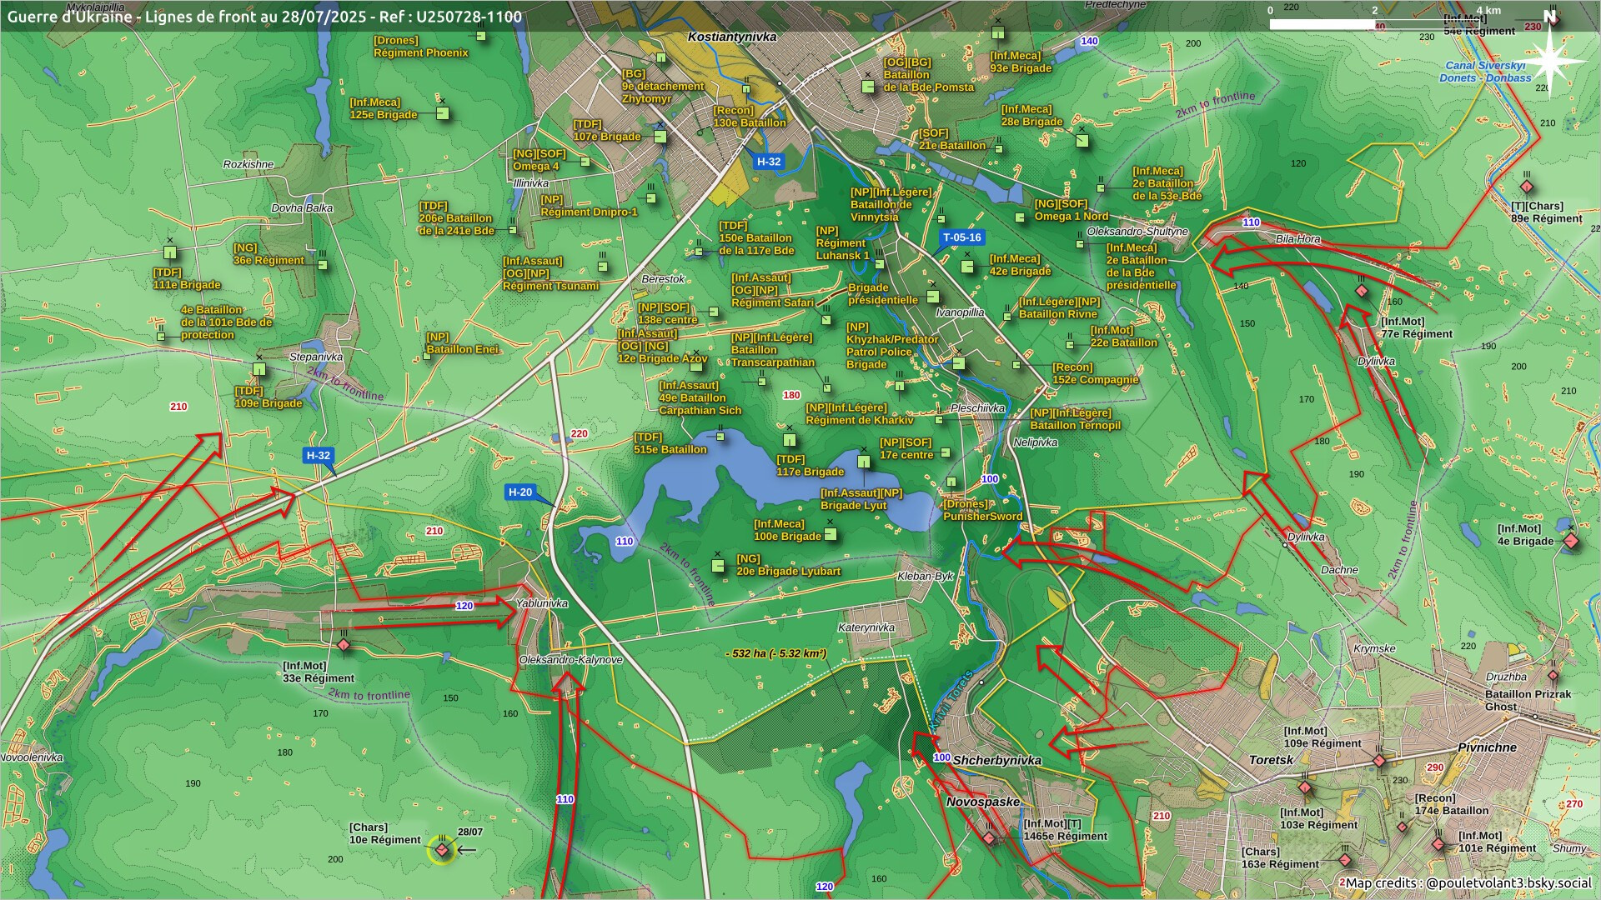The height and width of the screenshot is (900, 1601).
Task: Click the Rozkishne label
Action: [x=248, y=164]
